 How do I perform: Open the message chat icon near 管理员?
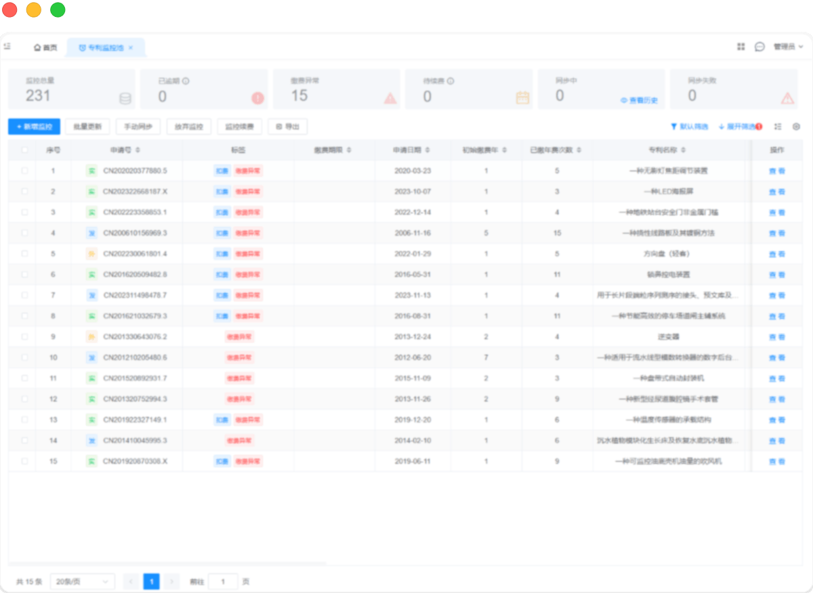point(759,47)
